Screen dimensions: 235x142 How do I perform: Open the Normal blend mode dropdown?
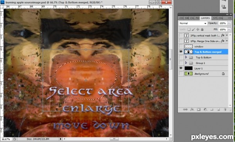(193, 23)
